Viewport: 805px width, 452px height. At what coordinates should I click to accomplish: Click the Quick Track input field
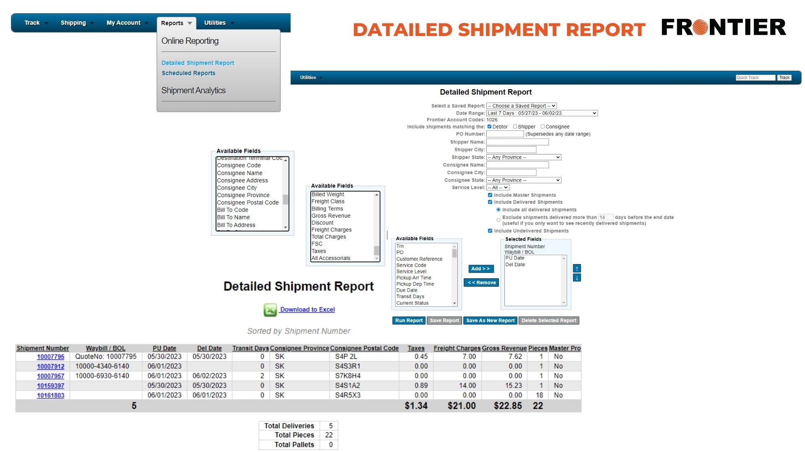tap(756, 77)
